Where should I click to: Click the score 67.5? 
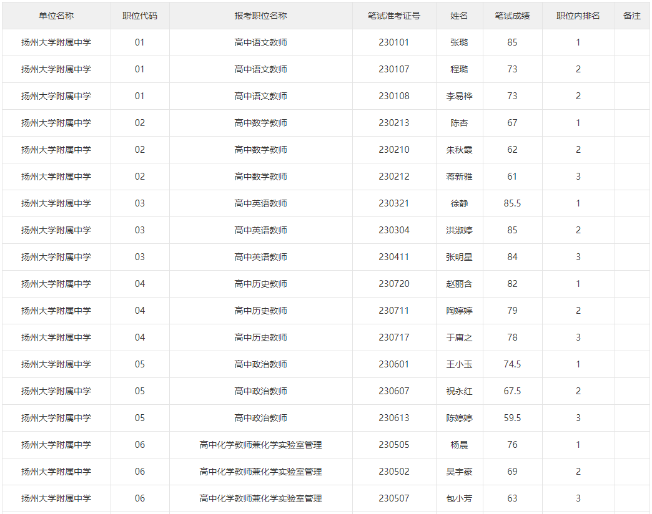click(512, 391)
